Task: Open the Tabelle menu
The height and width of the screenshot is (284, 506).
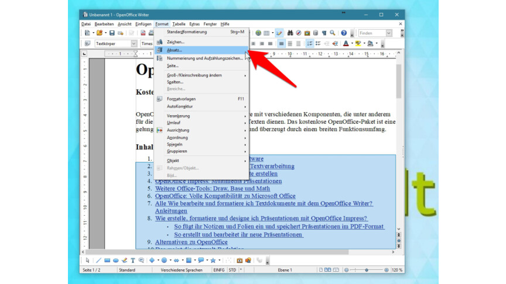Action: 179,24
